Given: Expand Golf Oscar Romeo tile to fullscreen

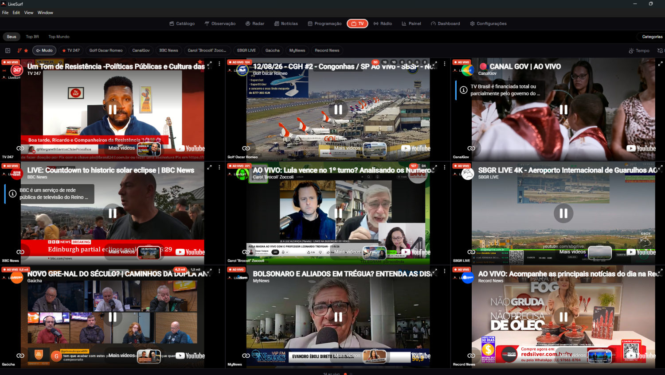Looking at the screenshot, I should click(x=435, y=64).
